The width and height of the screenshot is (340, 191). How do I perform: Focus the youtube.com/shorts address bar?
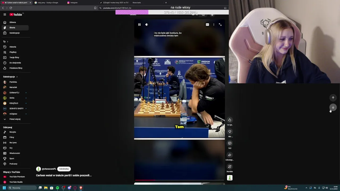click(117, 8)
